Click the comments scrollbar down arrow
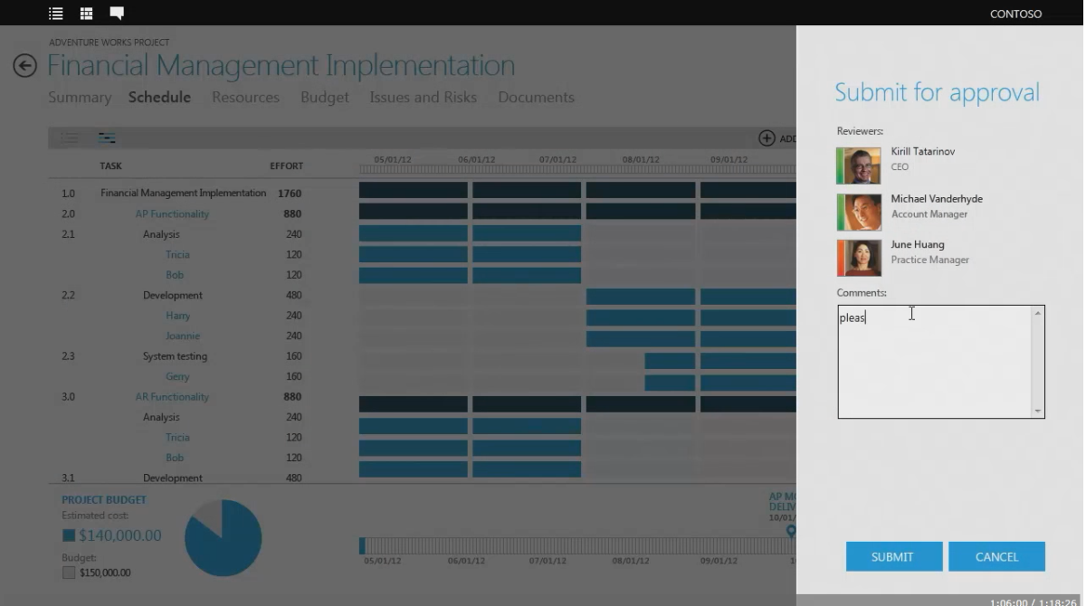The height and width of the screenshot is (606, 1086). pos(1038,411)
